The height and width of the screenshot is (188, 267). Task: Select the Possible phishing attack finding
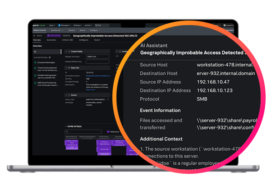[47, 77]
